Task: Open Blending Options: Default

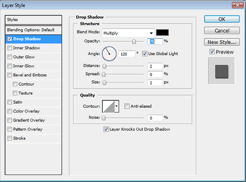Action: [x=33, y=30]
